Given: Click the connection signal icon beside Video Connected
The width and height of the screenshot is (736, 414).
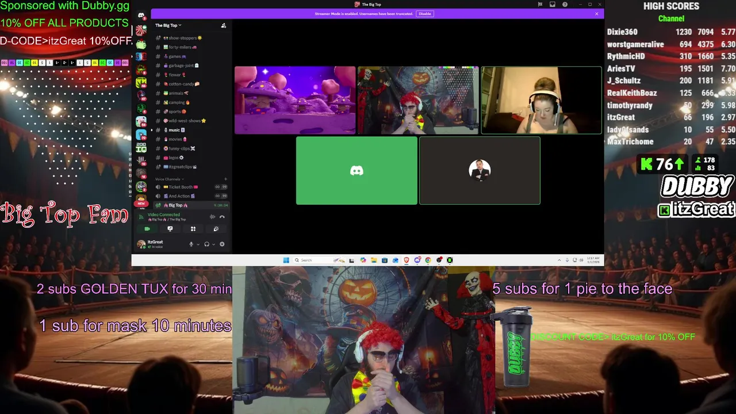Looking at the screenshot, I should 141,217.
